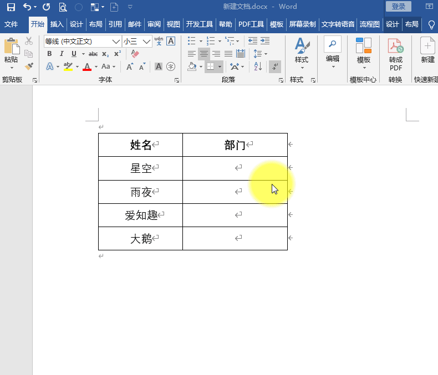Switch to the PDF工具 tab

point(251,24)
